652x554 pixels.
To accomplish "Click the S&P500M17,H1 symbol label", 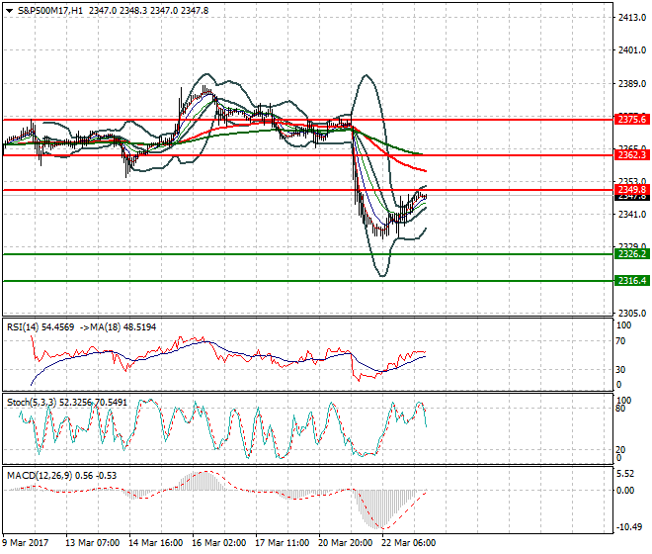I will [x=50, y=11].
